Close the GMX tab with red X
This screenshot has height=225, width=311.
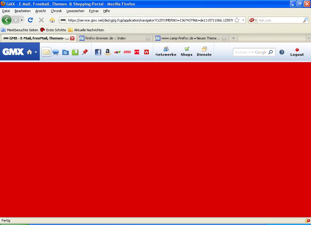click(x=72, y=38)
